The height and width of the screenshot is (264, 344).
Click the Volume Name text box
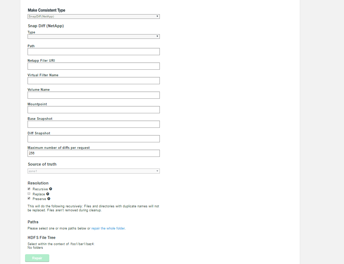94,95
